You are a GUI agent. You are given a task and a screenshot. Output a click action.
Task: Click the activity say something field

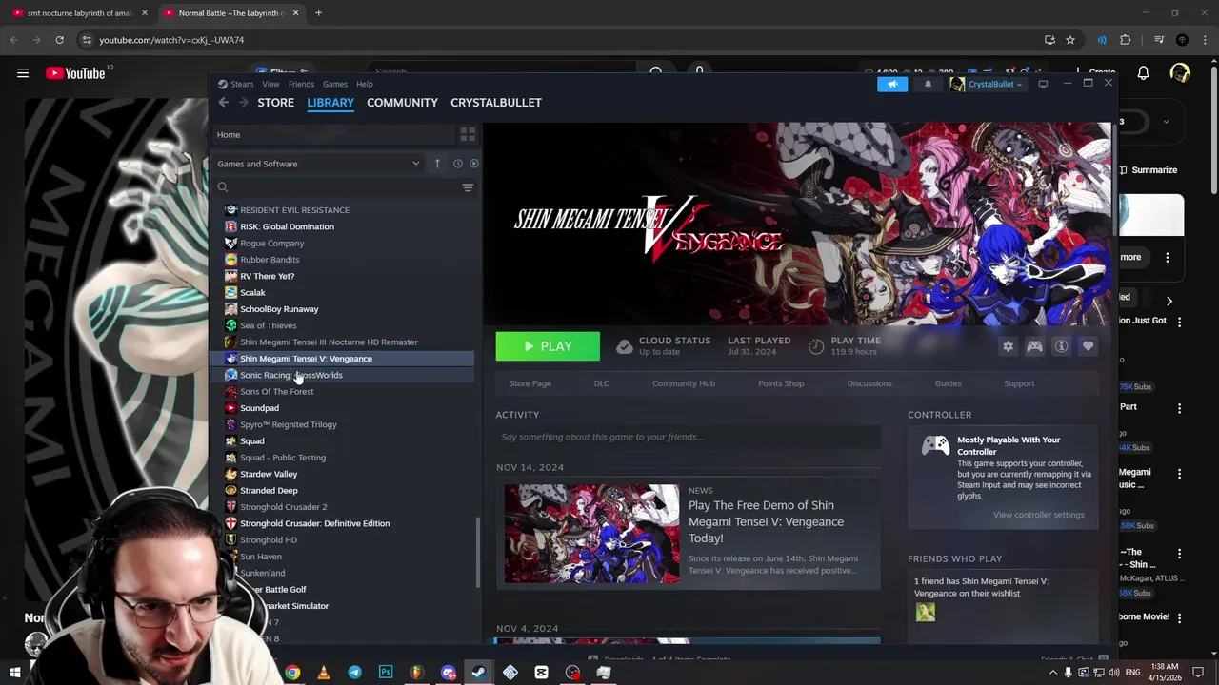coord(688,437)
